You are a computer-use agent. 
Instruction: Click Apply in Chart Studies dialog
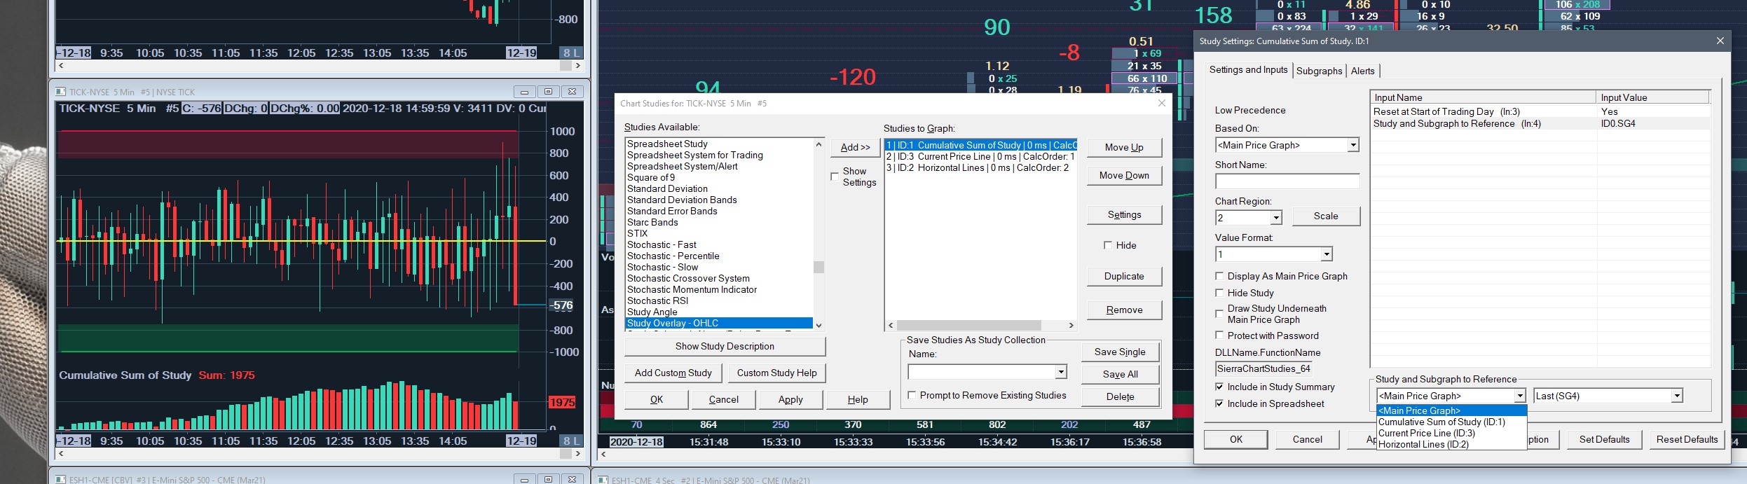tap(790, 399)
